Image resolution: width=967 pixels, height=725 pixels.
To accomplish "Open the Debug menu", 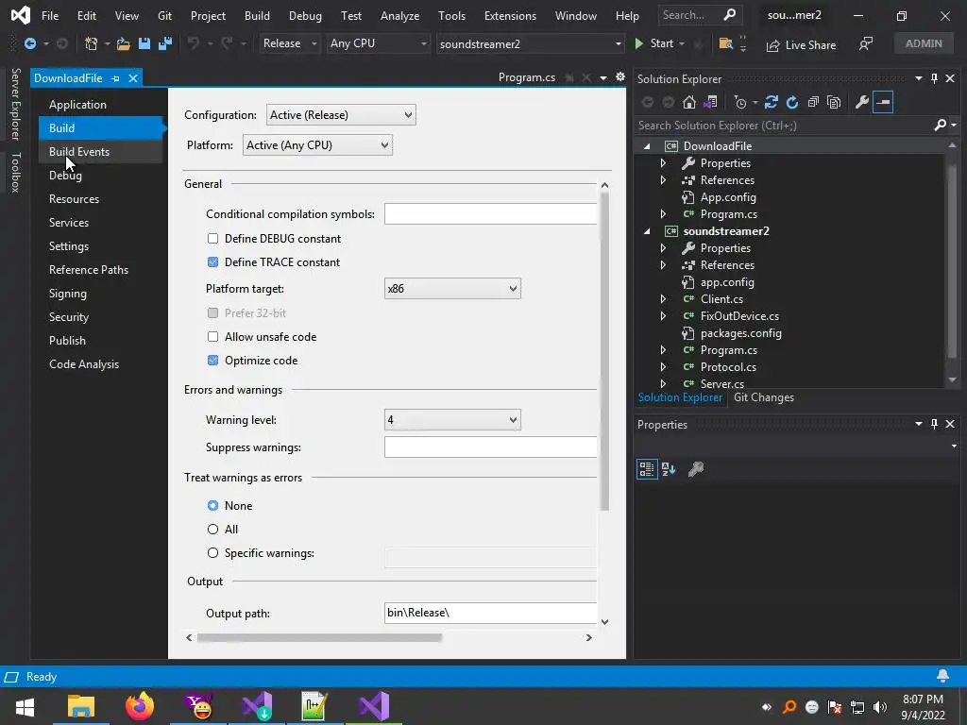I will pos(305,15).
